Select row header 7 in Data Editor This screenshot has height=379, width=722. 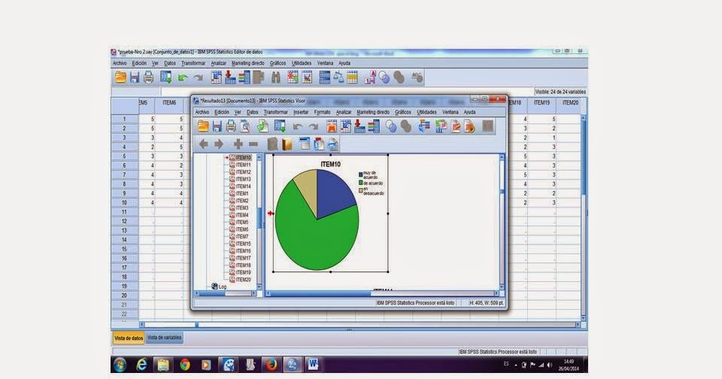124,174
